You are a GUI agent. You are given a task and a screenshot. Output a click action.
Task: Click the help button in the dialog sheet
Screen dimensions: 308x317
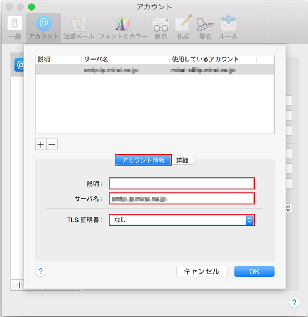coord(41,271)
